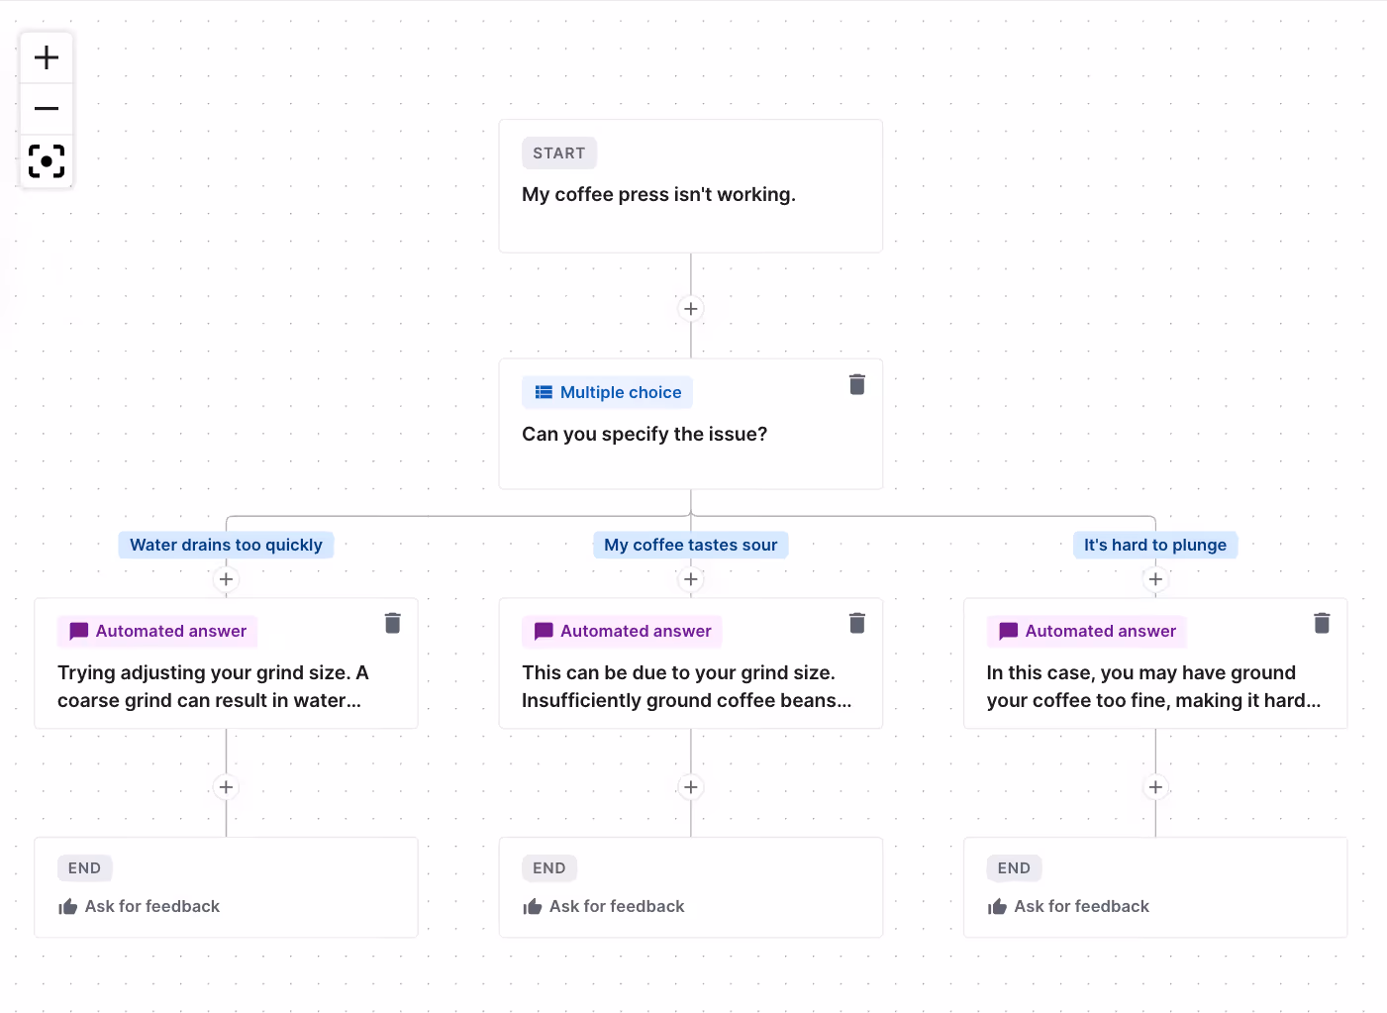Click the thumbs-up icon in the left END node
This screenshot has height=1013, width=1387.
67,906
